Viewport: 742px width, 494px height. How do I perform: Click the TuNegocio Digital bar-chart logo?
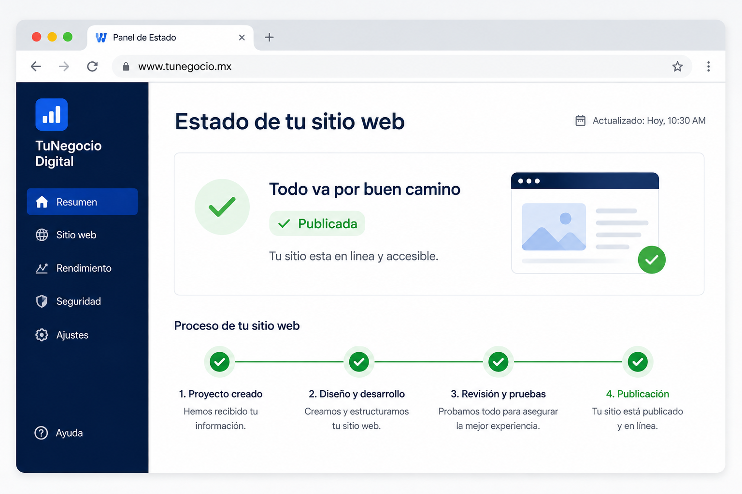tap(52, 115)
